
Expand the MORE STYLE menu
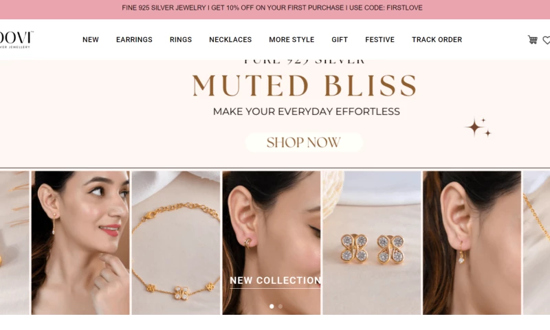[291, 40]
